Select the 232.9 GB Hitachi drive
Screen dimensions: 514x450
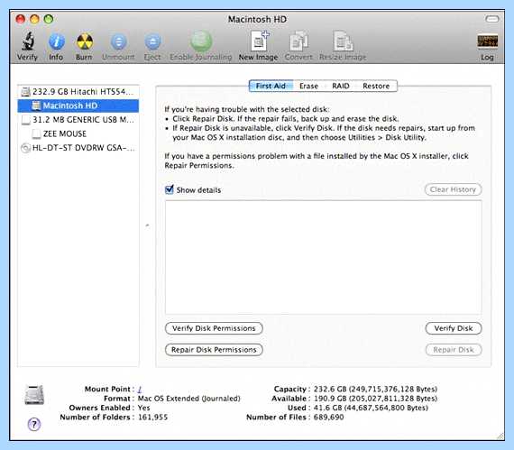78,92
